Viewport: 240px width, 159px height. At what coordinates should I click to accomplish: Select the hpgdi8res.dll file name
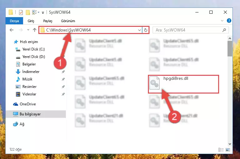tap(176, 79)
